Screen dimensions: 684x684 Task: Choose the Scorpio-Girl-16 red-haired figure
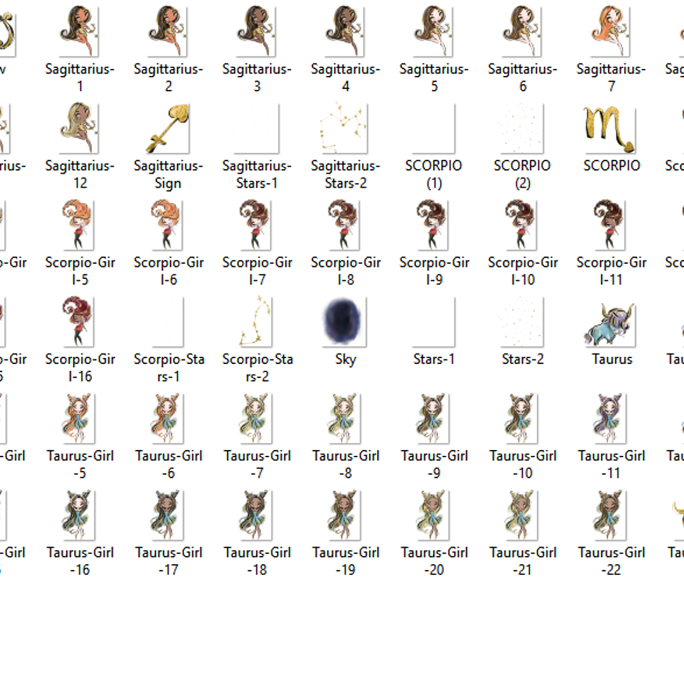80,322
